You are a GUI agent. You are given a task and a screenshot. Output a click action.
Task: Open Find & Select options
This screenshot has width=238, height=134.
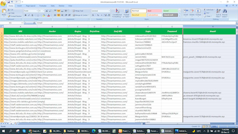tap(225, 13)
